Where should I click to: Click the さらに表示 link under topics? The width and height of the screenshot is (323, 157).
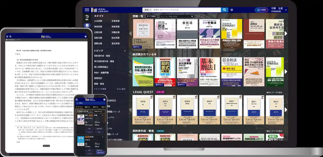pos(121,89)
